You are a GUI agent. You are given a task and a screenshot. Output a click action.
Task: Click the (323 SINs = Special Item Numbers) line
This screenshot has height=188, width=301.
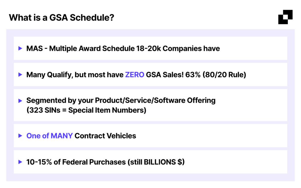[86, 110]
